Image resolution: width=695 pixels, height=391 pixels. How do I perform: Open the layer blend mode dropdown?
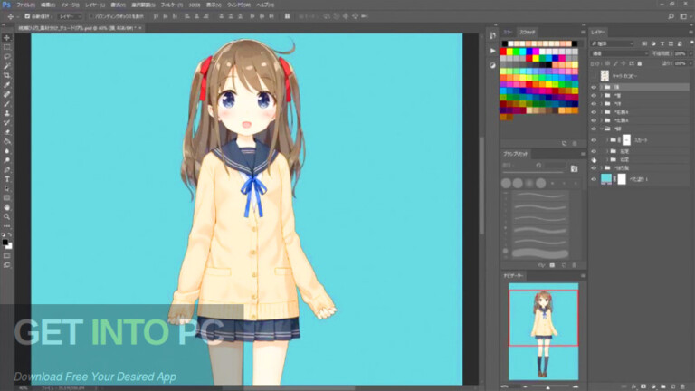point(620,53)
